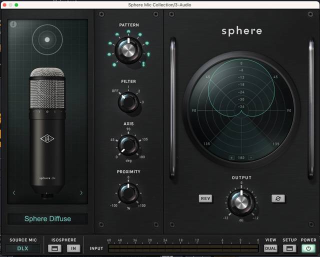320x257 pixels.
Task: Show previous microphone model with left arrow
Action: (x=14, y=192)
